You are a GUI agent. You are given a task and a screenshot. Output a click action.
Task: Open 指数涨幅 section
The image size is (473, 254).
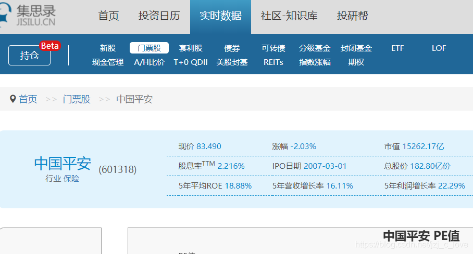pos(315,62)
